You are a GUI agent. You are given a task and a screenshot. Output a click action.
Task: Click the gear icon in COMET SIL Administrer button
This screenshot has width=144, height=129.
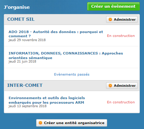pos(110,19)
